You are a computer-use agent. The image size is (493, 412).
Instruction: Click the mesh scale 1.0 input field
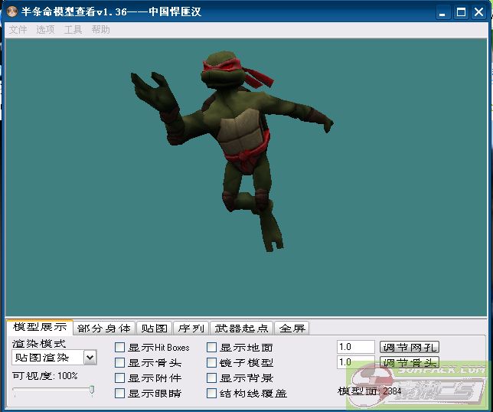(356, 348)
